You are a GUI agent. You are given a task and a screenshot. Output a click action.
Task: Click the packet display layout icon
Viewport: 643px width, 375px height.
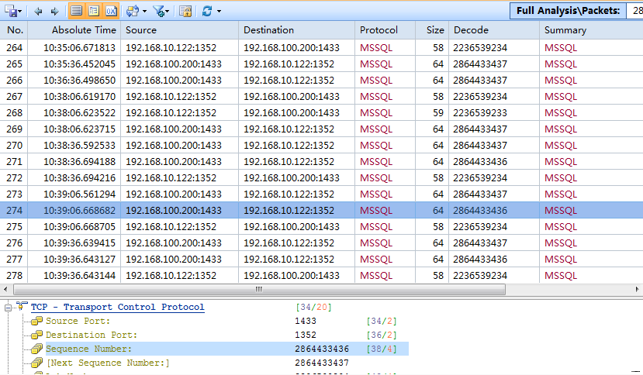pos(132,11)
